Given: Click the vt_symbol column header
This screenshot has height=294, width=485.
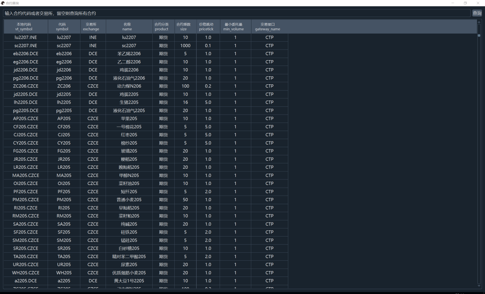Looking at the screenshot, I should tap(26, 26).
